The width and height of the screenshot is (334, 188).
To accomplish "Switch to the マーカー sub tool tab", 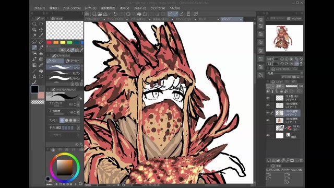I will click(74, 61).
